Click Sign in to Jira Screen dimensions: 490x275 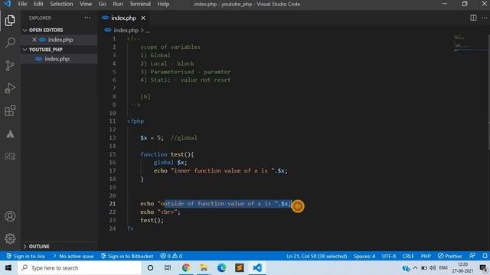[26, 256]
